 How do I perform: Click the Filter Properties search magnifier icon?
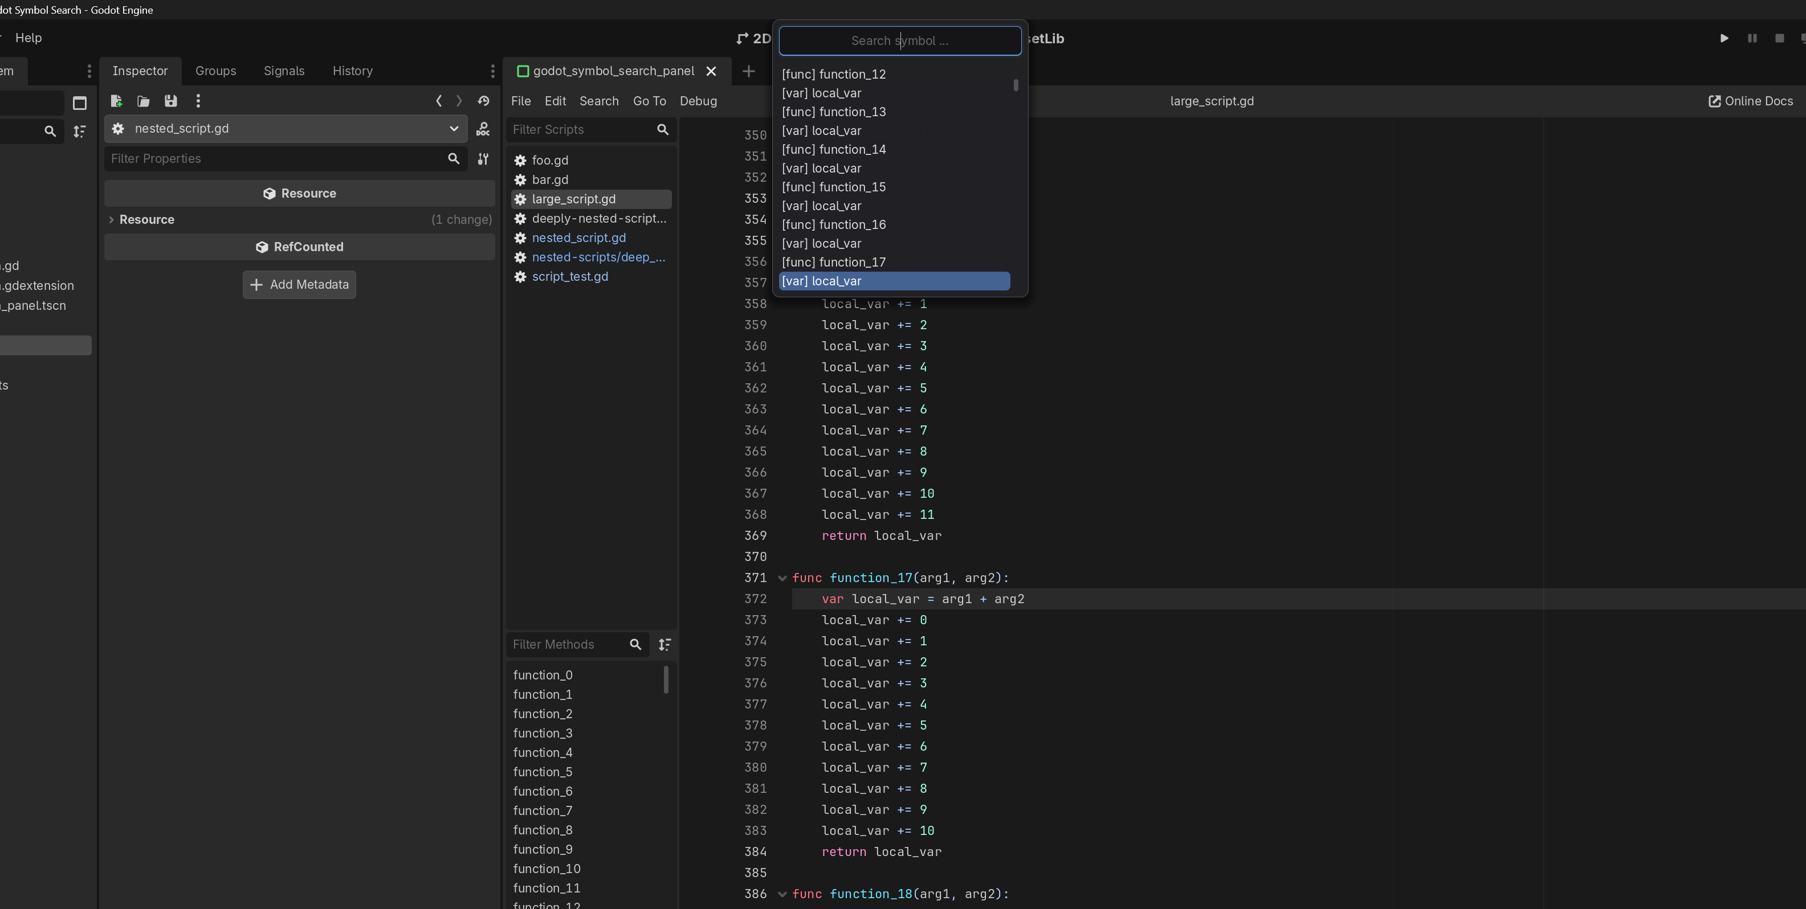tap(454, 159)
